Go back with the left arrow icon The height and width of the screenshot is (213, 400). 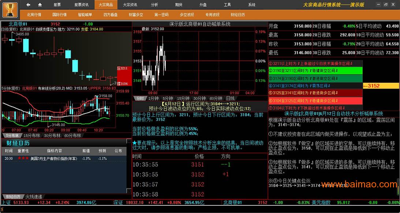tap(29, 5)
